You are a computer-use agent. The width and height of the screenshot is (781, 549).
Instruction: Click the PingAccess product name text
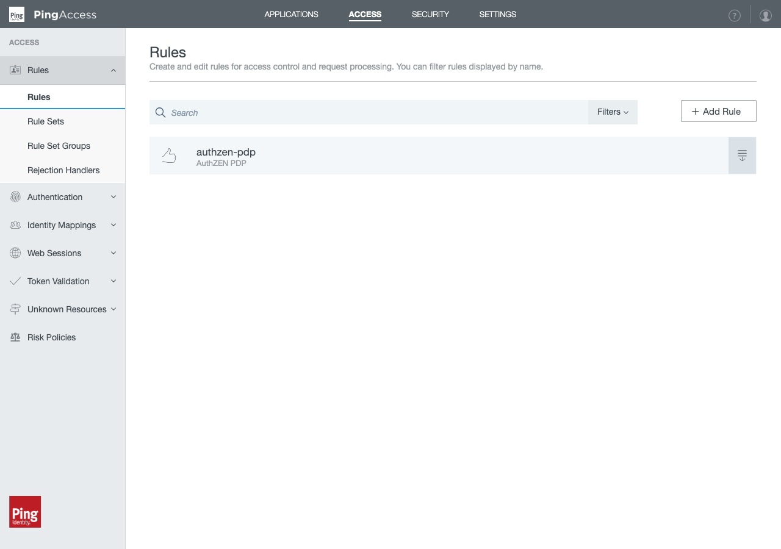tap(65, 15)
